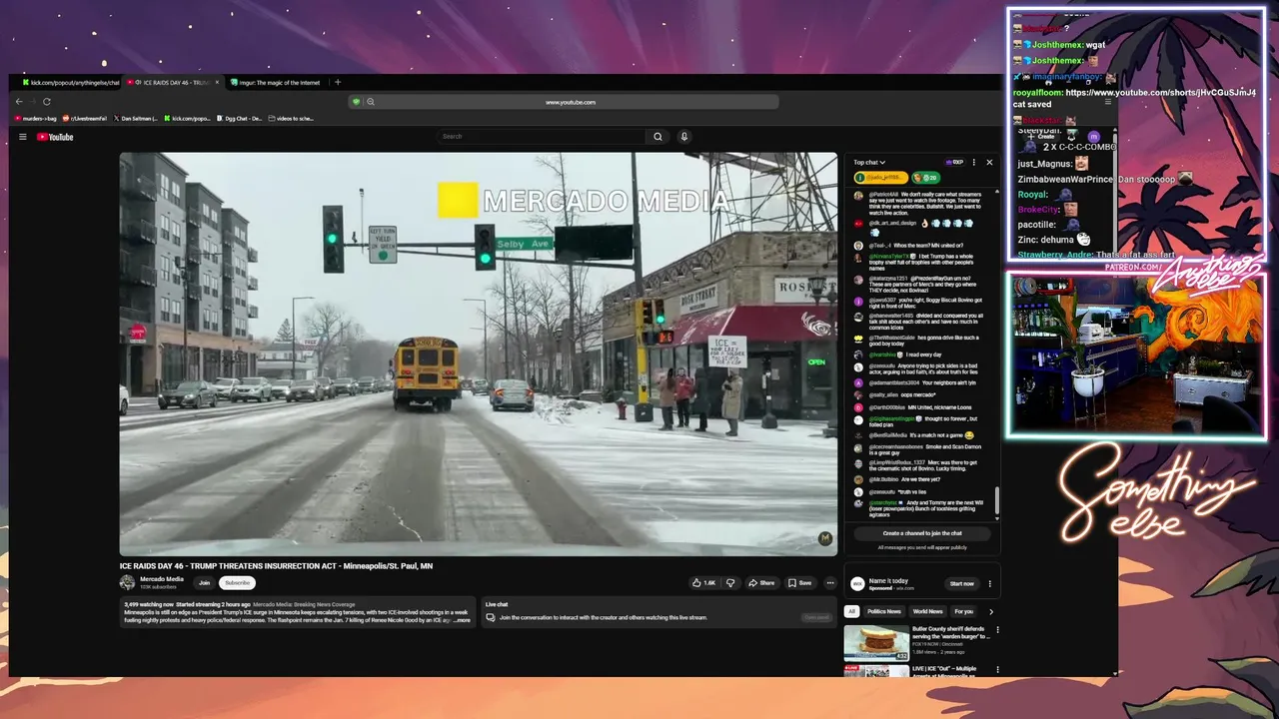Open the Butler County sheriff video's options menu
Image resolution: width=1279 pixels, height=719 pixels.
click(997, 630)
